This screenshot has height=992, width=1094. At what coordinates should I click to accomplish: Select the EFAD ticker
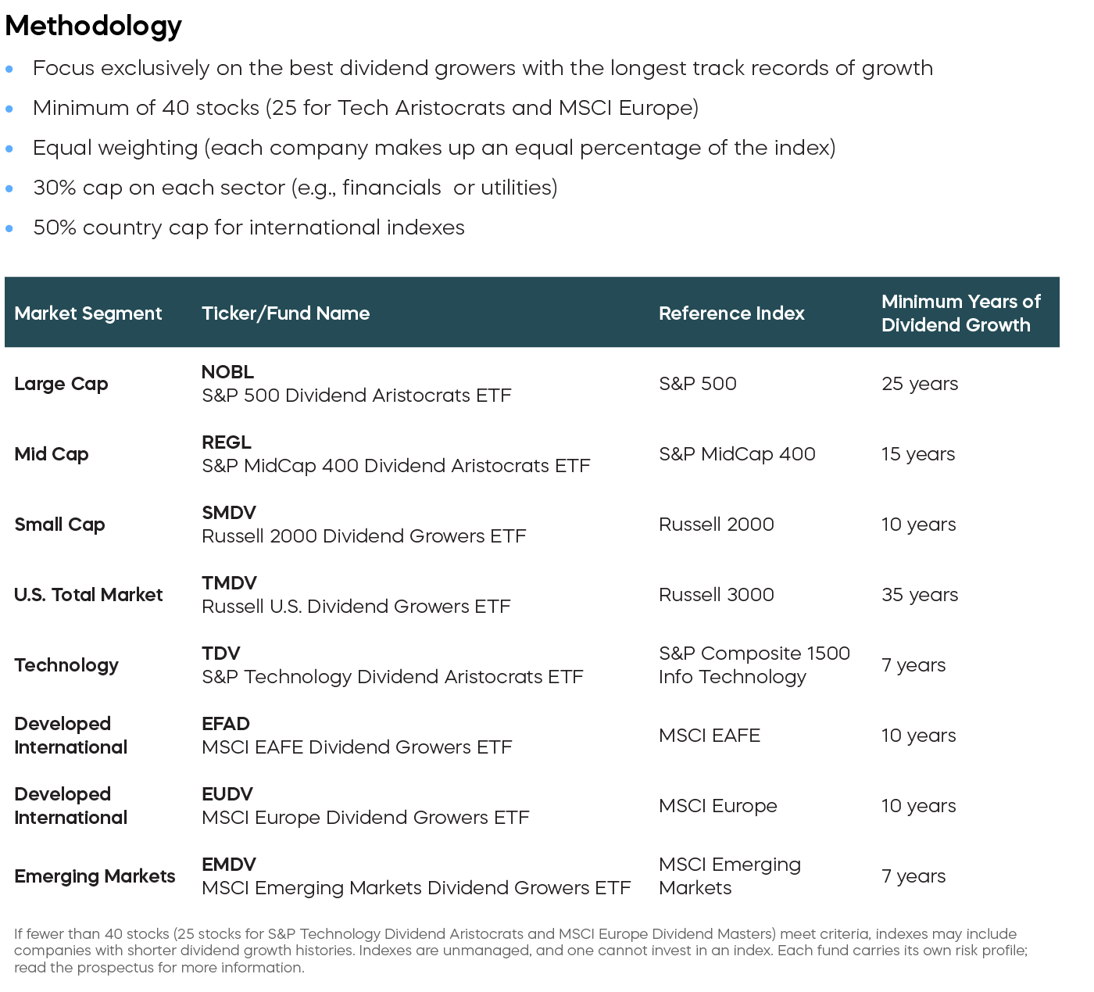(226, 724)
